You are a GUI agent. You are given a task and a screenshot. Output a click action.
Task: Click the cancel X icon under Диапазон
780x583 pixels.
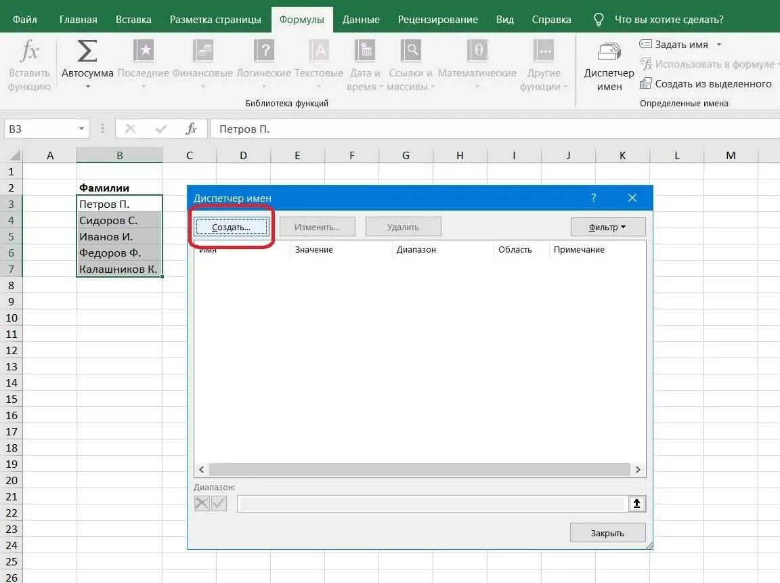pyautogui.click(x=202, y=503)
